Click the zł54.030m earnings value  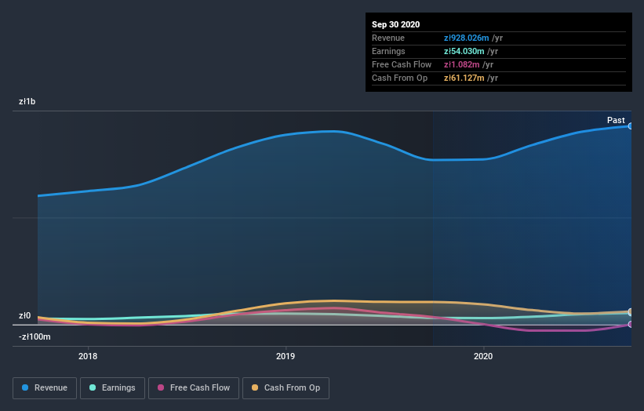[x=464, y=51]
